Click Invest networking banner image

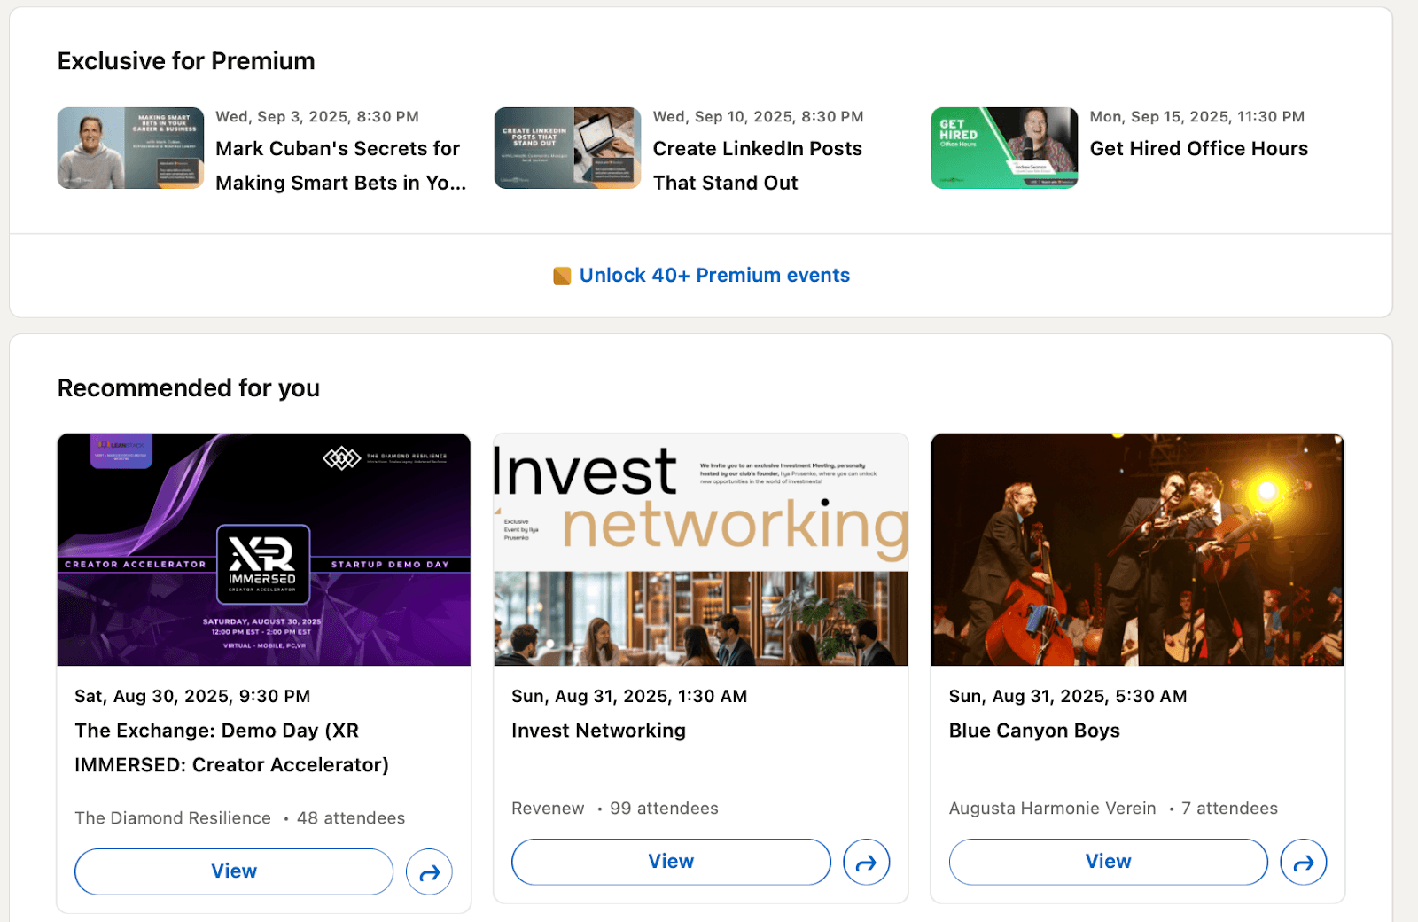(x=700, y=550)
